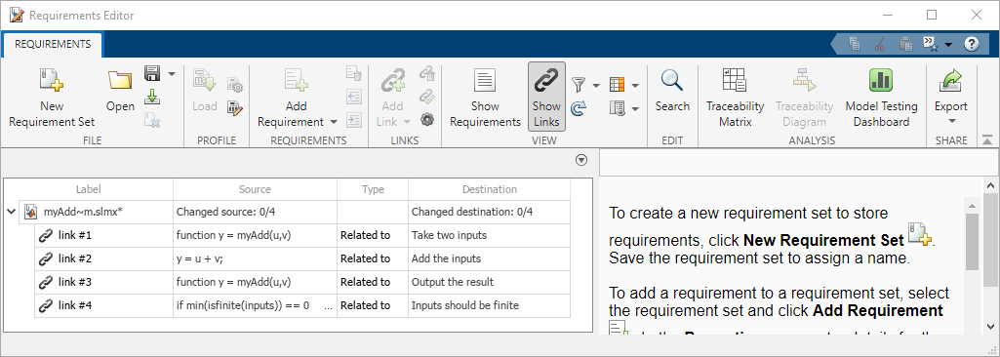Open the Model Testing Dashboard
1000x357 pixels.
pyautogui.click(x=881, y=97)
